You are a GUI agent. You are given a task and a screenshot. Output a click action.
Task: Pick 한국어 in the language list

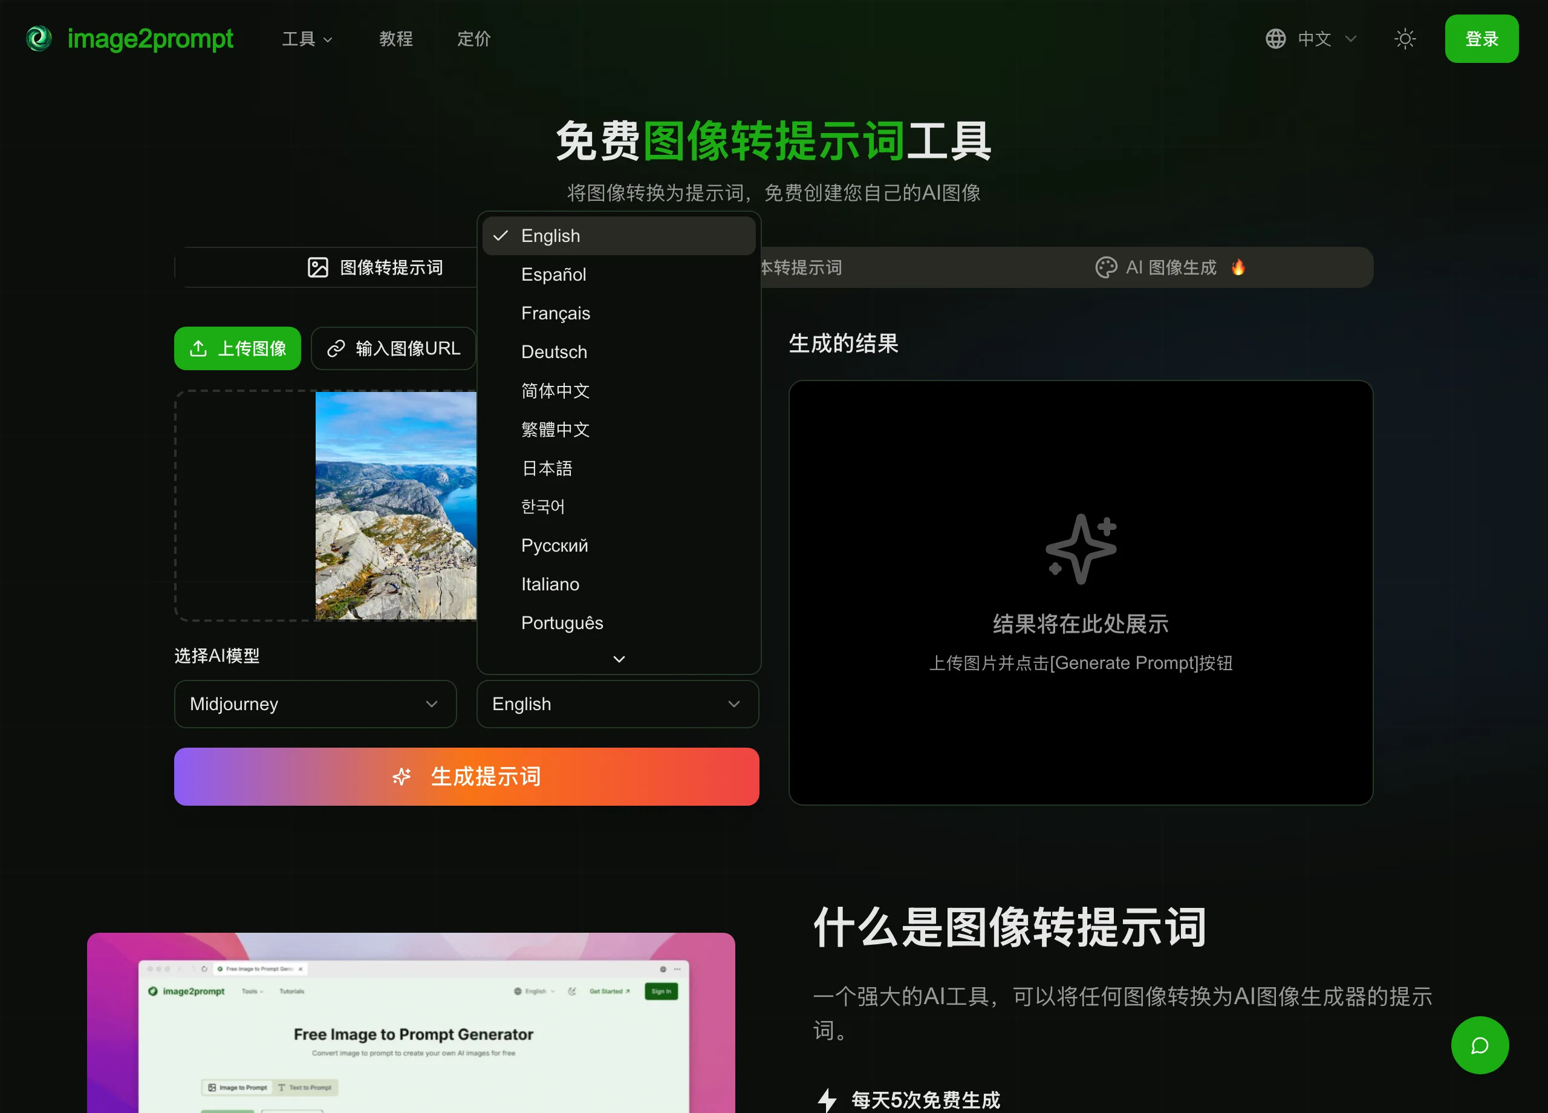[619, 507]
